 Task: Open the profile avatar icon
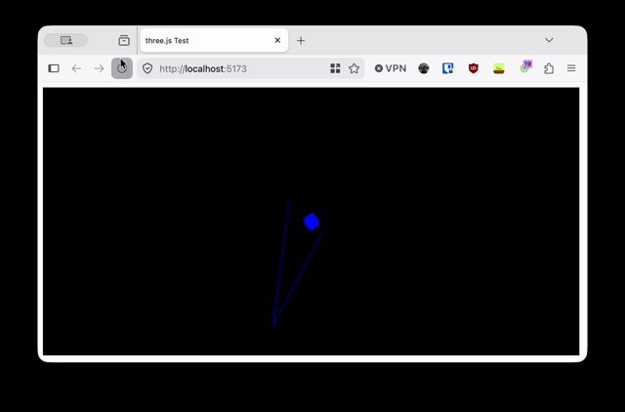424,68
